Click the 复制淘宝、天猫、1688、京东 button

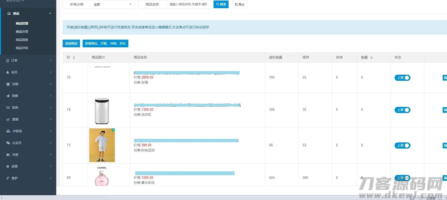105,43
